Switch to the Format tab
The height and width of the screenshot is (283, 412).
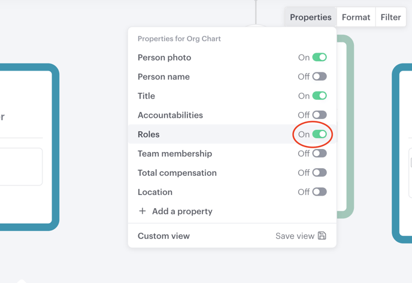pyautogui.click(x=356, y=17)
